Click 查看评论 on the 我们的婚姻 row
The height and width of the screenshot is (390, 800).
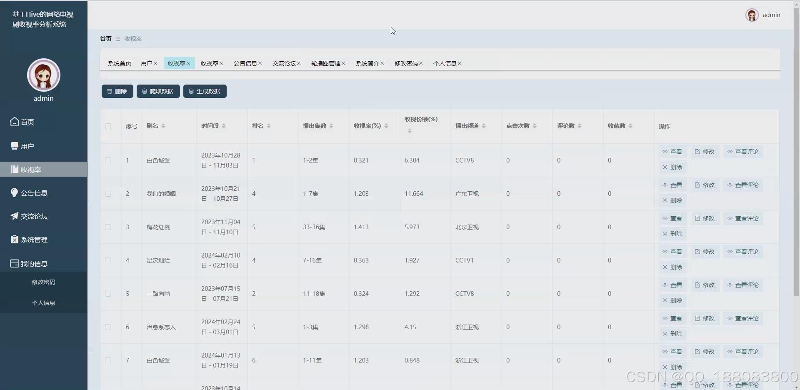pyautogui.click(x=743, y=185)
